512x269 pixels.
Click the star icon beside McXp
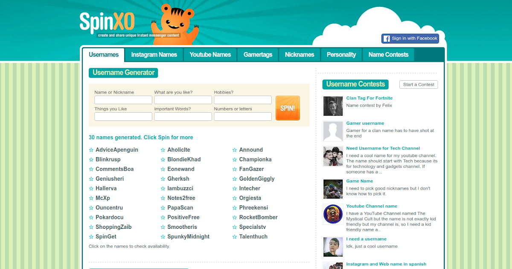click(x=91, y=198)
